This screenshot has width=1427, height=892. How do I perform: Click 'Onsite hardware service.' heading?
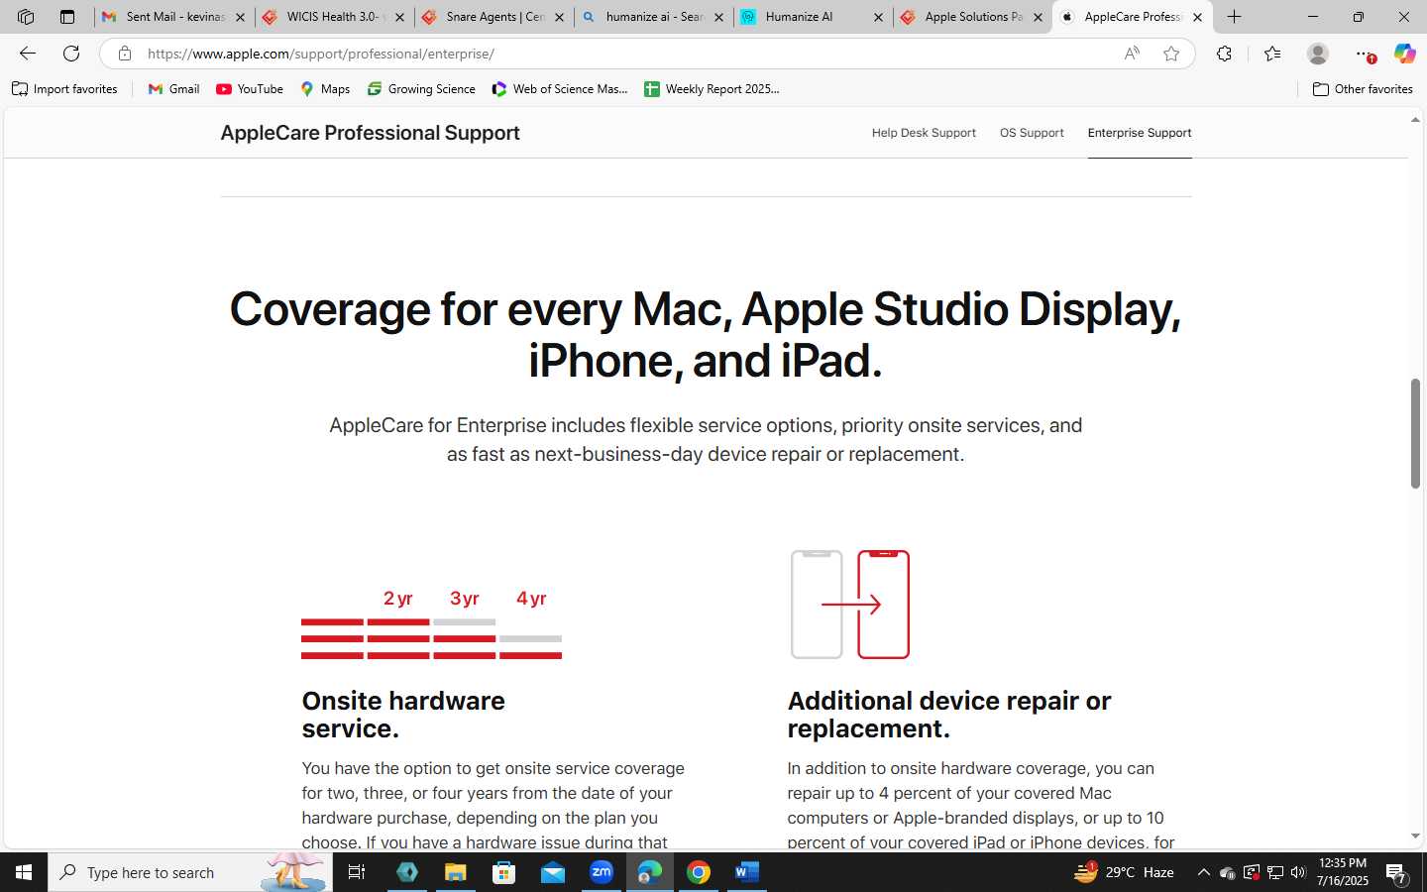(403, 715)
